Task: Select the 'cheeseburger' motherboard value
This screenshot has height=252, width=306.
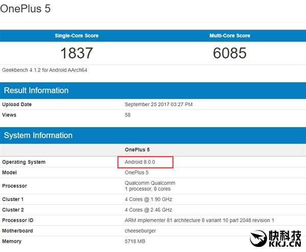Action: click(140, 231)
